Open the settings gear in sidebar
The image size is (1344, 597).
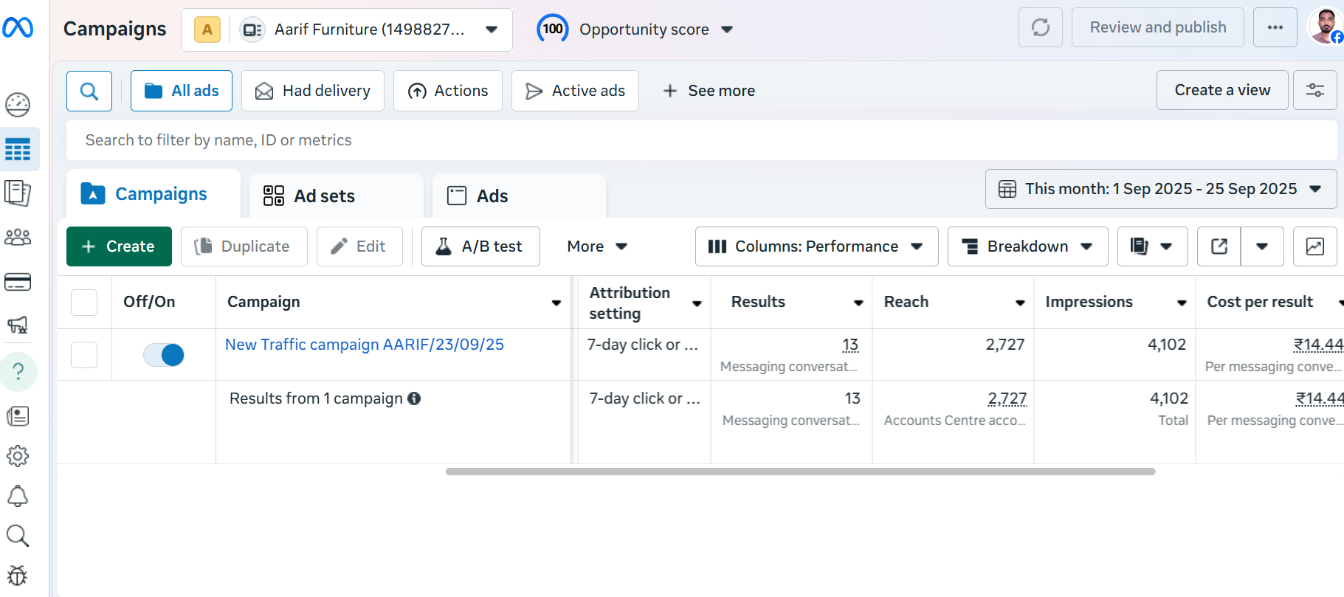[x=18, y=456]
